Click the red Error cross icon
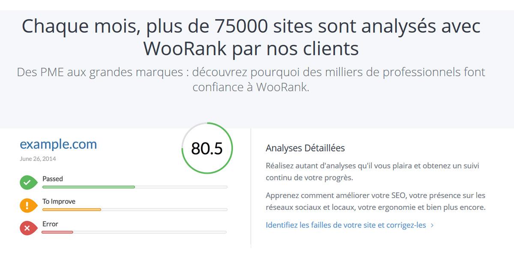The image size is (514, 257). pyautogui.click(x=28, y=227)
